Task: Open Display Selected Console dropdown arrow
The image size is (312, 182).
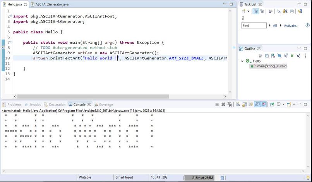Action: 283,104
